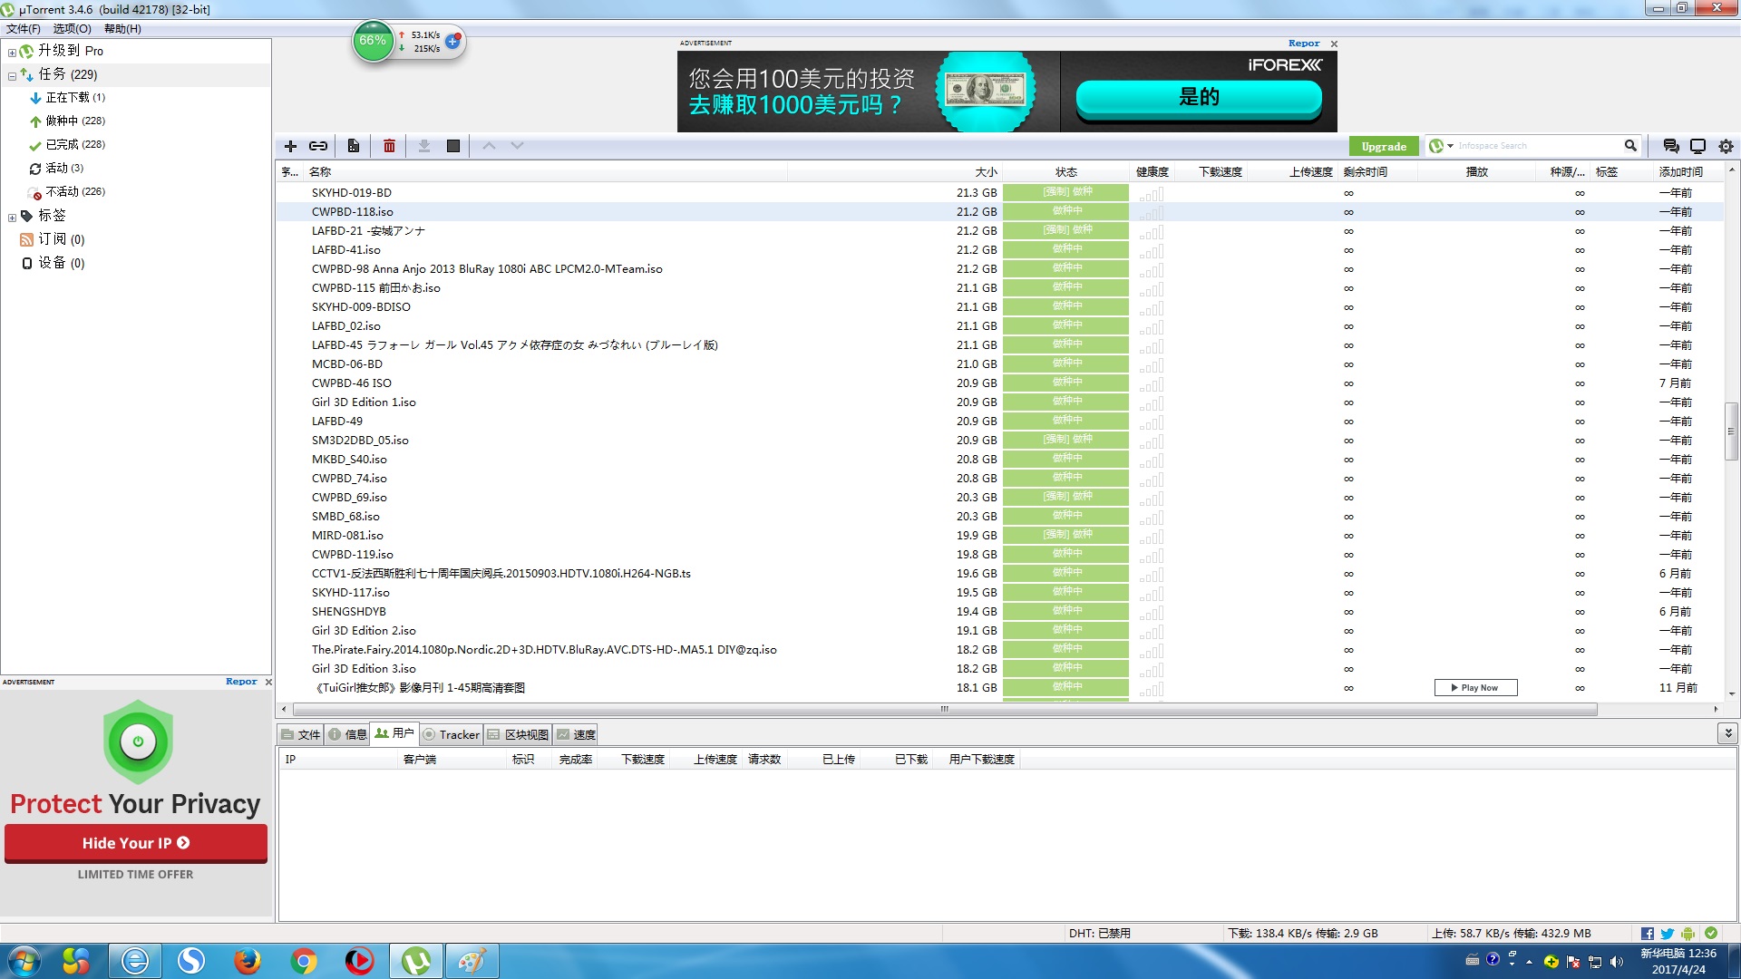
Task: Click the Add Torrent plus icon
Action: [290, 146]
